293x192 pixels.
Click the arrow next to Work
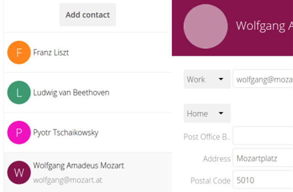(221, 79)
